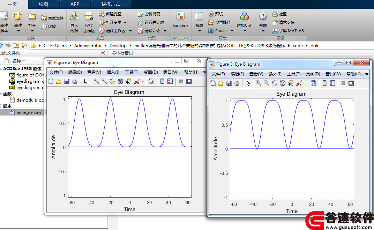The width and height of the screenshot is (374, 230).
Task: Click the Desktop segment in the address path
Action: pyautogui.click(x=118, y=46)
